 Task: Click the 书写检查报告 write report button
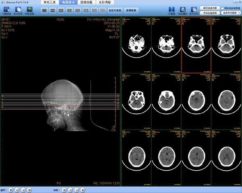click(210, 13)
